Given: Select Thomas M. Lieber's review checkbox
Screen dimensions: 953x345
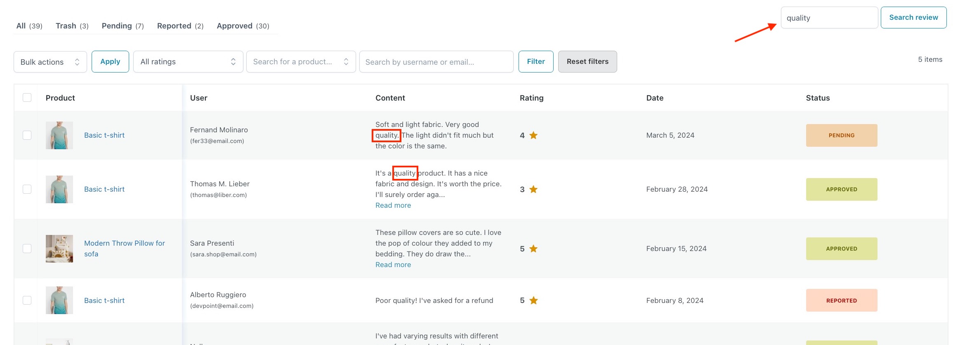Looking at the screenshot, I should 27,189.
